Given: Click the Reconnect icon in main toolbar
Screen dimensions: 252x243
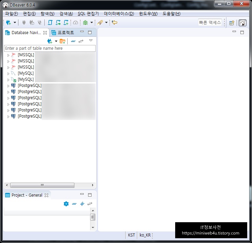Looking at the screenshot, I should click(32, 22).
